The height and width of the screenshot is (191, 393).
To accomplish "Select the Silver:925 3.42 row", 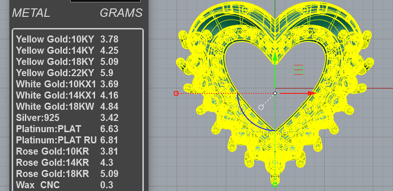I will (x=67, y=118).
